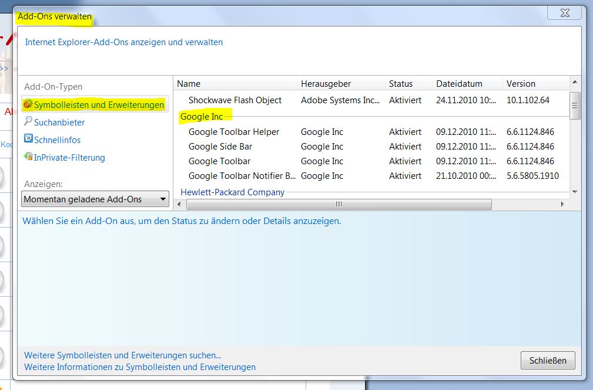Select Symbolleisten und Erweiterungen add-on type

tap(95, 104)
